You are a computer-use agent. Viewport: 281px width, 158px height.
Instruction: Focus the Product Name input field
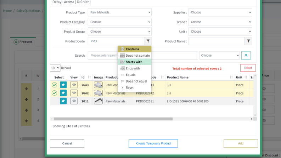click(217, 41)
